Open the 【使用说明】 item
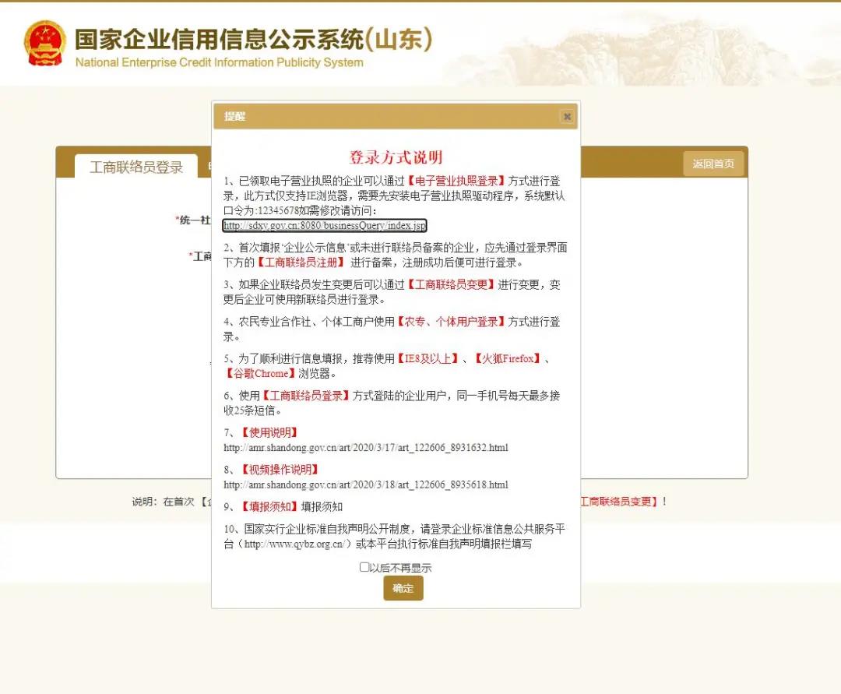Screen dimensions: 841x694 click(269, 433)
